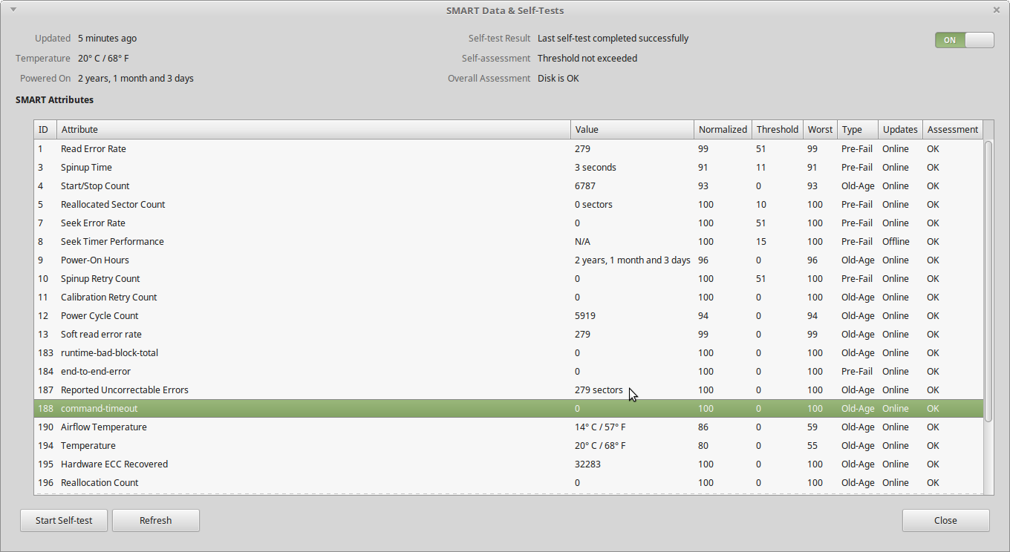The height and width of the screenshot is (552, 1010).
Task: Click the Normalized column header
Action: point(723,129)
